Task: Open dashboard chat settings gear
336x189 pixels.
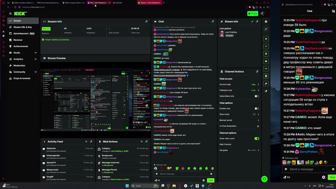Action: 203,180
